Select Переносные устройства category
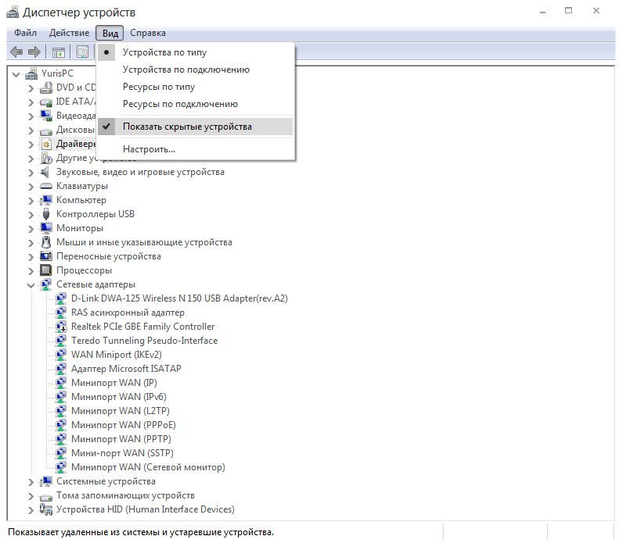Screen dimensions: 619x543 click(109, 256)
